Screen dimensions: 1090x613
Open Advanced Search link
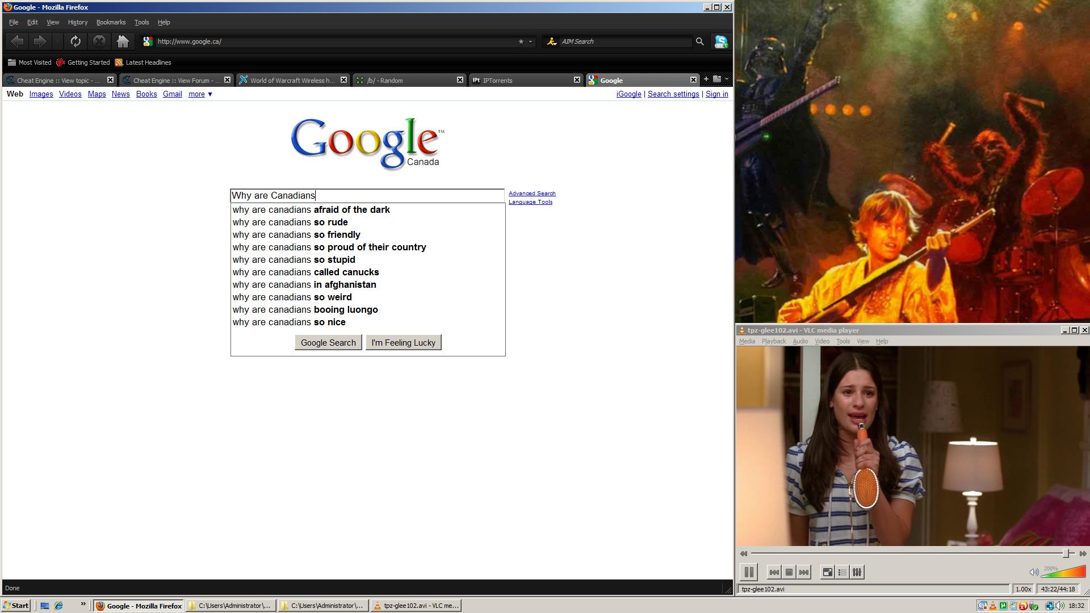[x=532, y=194]
